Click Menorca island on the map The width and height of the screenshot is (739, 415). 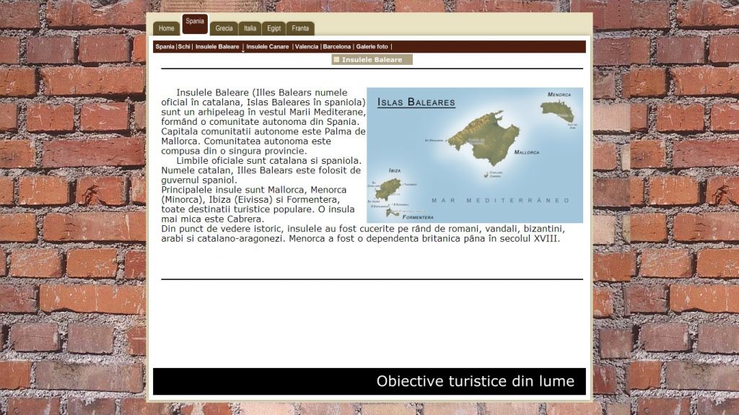coord(558,110)
